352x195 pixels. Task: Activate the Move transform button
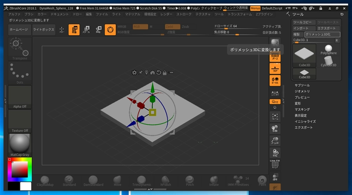[74, 29]
